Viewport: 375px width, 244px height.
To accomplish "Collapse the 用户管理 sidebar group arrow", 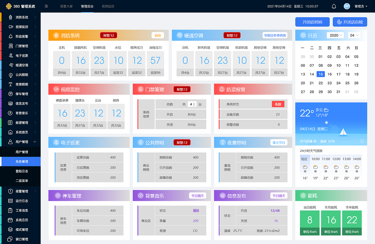I will pyautogui.click(x=35, y=142).
